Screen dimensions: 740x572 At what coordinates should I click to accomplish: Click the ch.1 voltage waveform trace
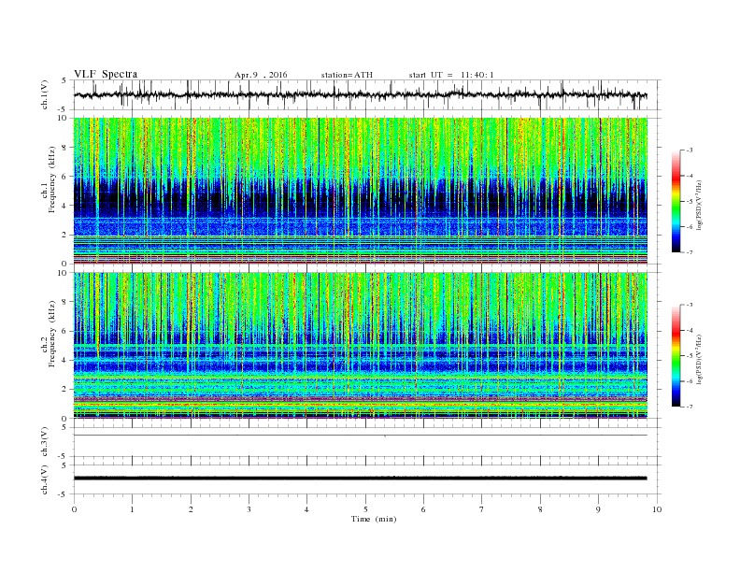click(x=360, y=94)
